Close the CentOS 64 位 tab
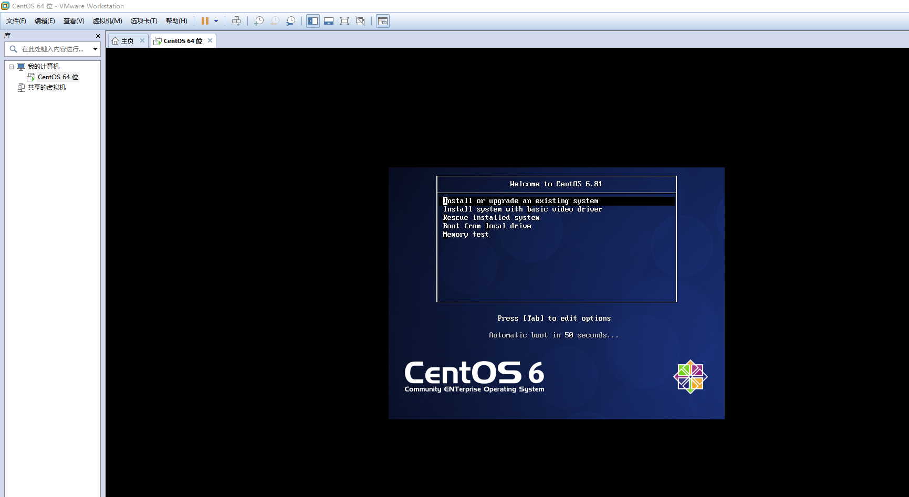 210,40
